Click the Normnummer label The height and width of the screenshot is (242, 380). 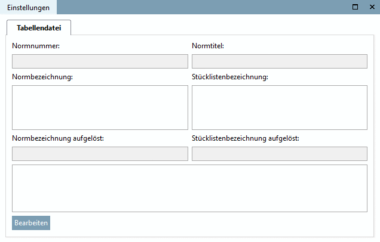point(35,46)
